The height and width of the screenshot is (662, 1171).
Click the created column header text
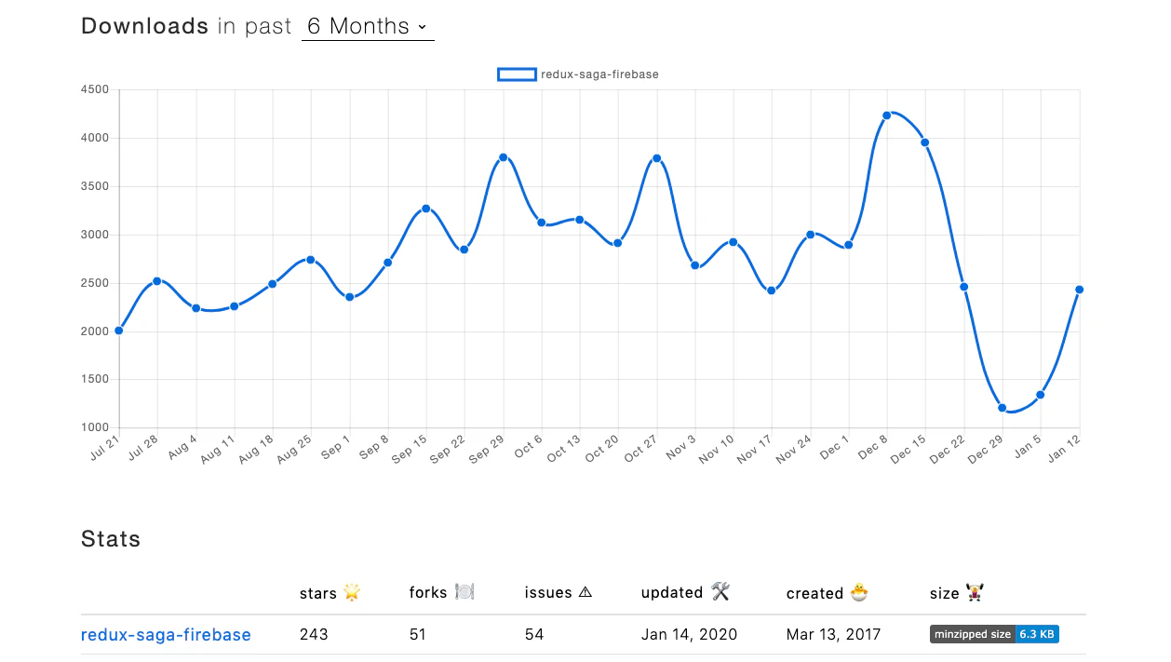tap(815, 593)
